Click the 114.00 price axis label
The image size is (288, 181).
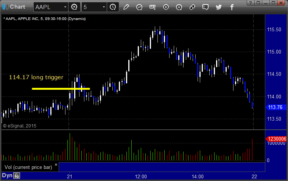click(274, 97)
